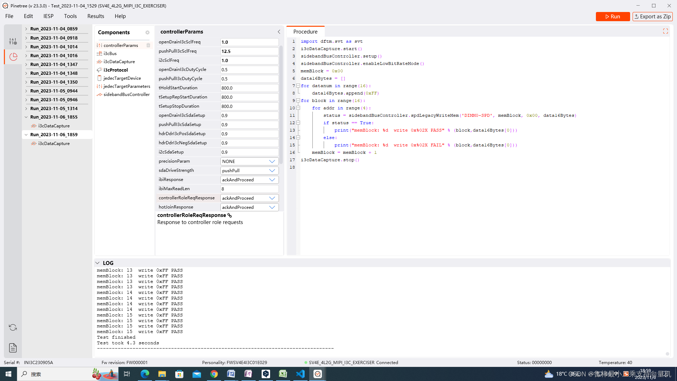Open Excel from taskbar
The height and width of the screenshot is (381, 677).
283,374
